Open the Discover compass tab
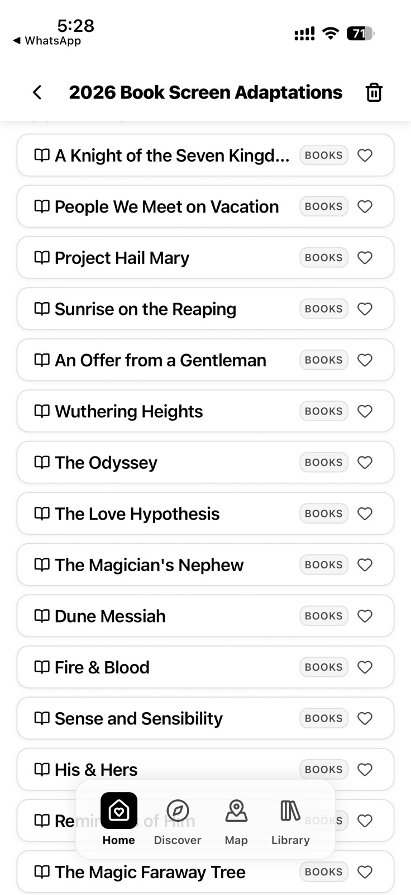 coord(178,819)
